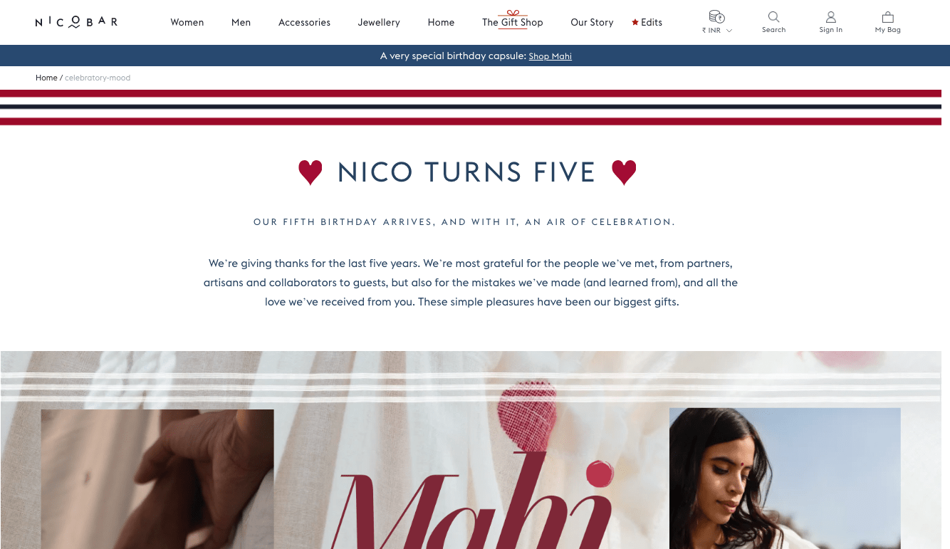The height and width of the screenshot is (549, 950).
Task: Click the Sign In person icon
Action: 830,17
